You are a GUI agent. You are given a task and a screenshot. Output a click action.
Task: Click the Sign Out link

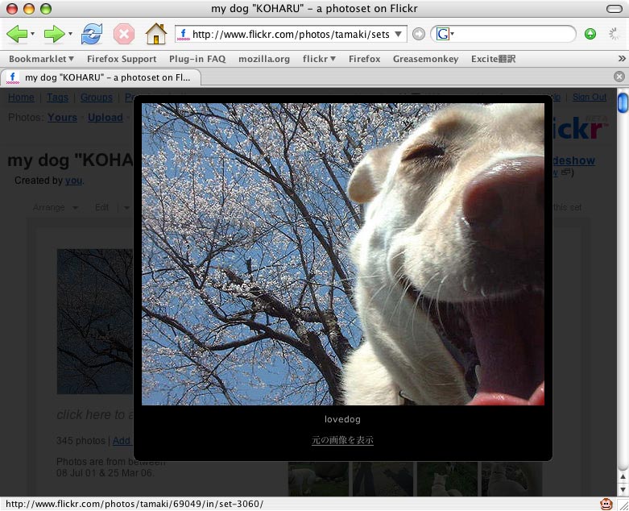[x=589, y=98]
